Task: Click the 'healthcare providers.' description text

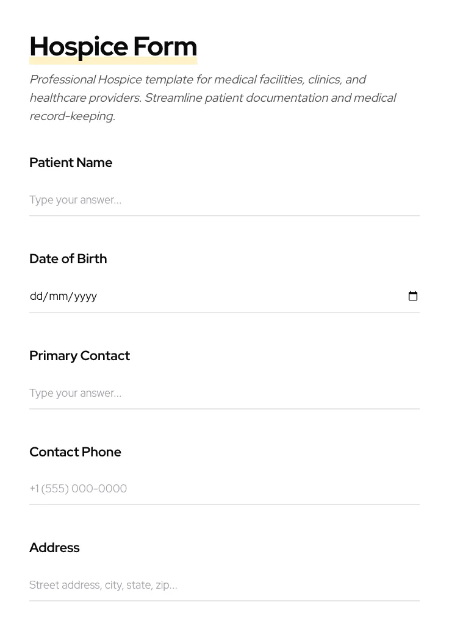Action: click(x=84, y=98)
